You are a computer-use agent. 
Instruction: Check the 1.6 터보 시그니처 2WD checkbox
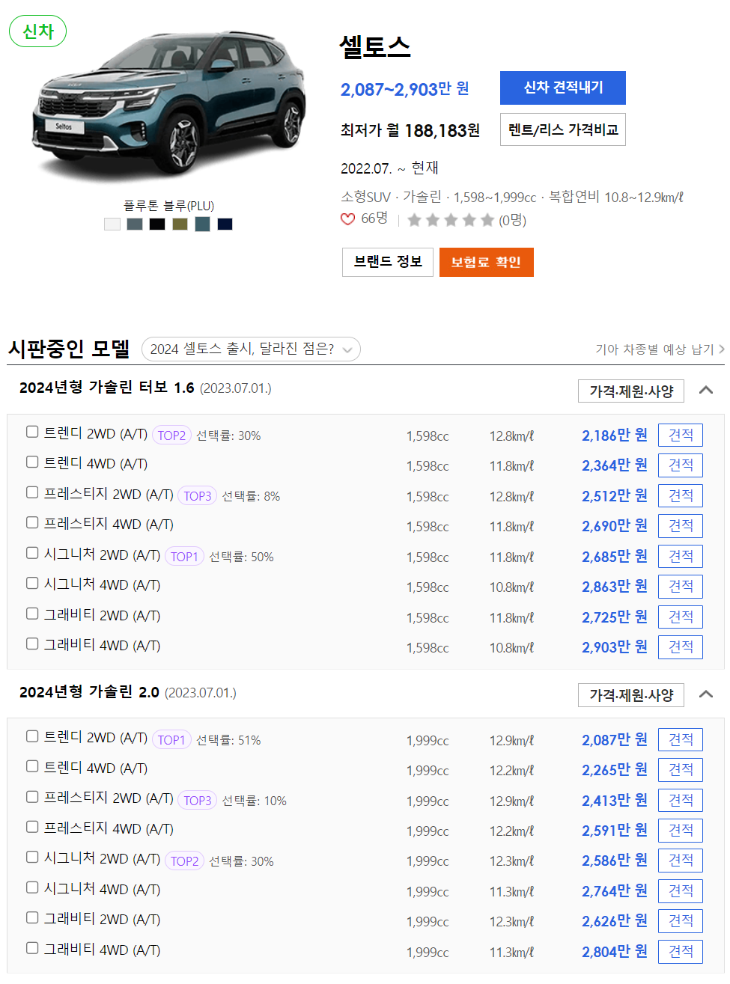point(32,553)
